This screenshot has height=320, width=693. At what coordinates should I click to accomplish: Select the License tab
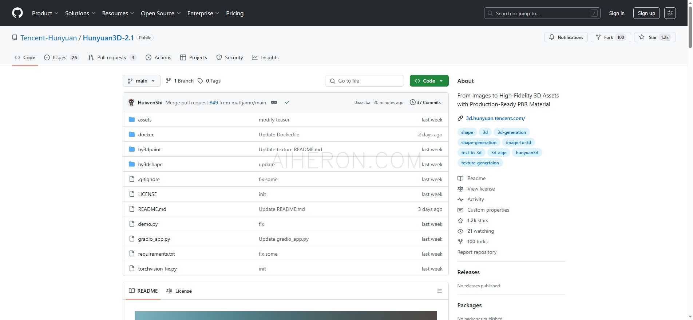pos(179,291)
